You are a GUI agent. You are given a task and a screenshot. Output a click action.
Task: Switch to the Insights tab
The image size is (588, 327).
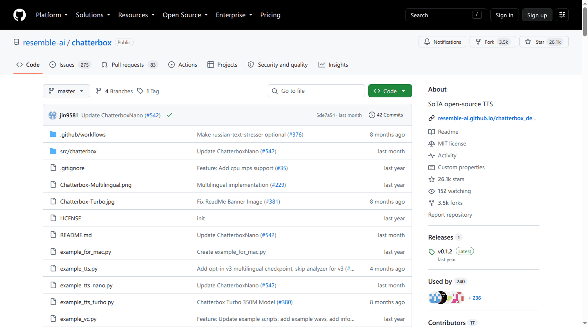[333, 65]
